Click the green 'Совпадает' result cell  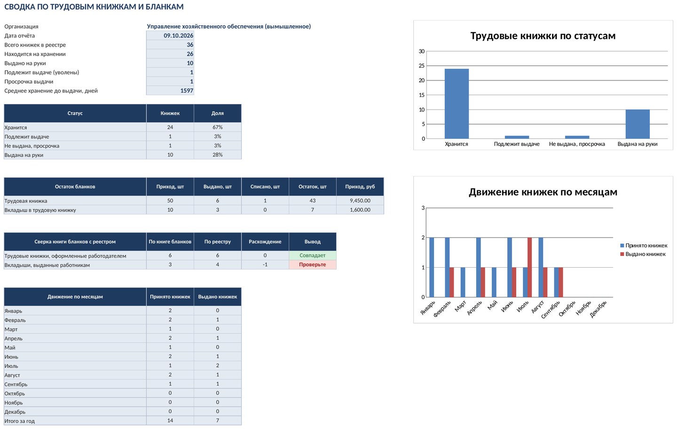point(313,256)
